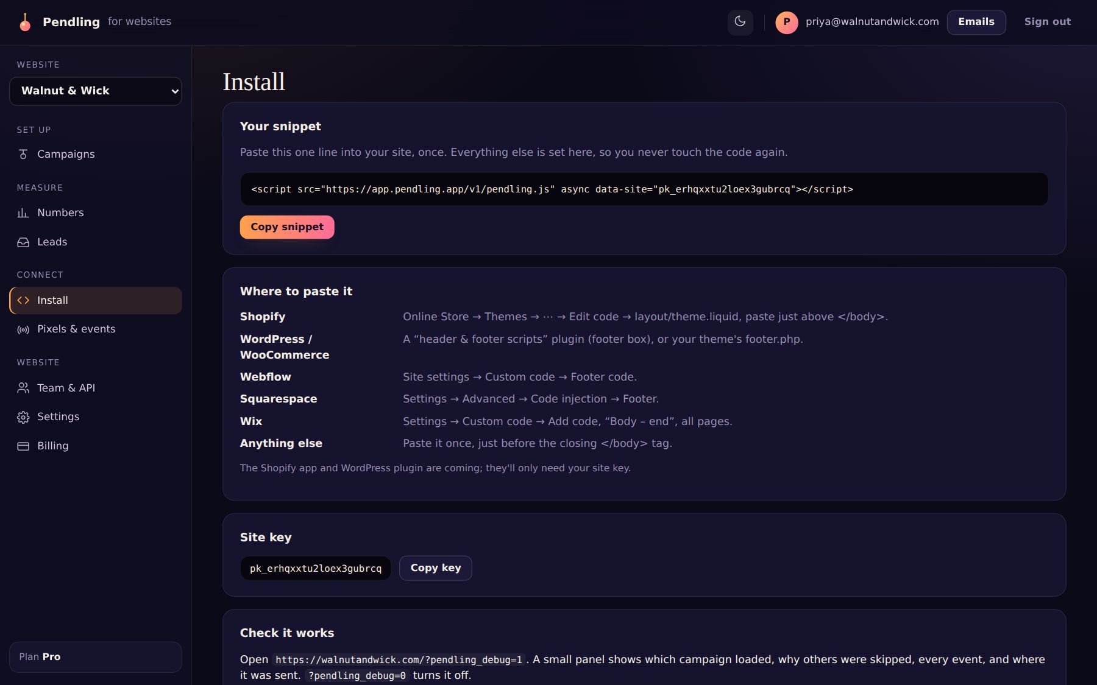
Task: Click the Wix row label
Action: (251, 421)
